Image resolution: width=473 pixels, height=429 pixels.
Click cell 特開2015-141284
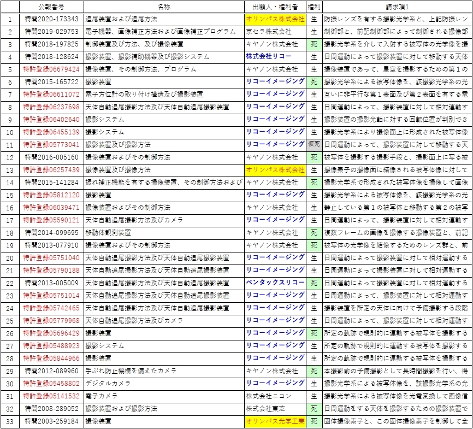click(x=51, y=183)
